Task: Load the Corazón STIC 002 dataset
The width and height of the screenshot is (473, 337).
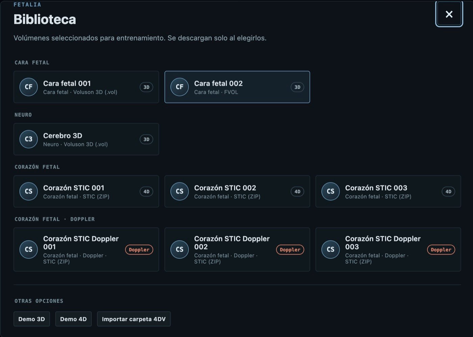Action: click(237, 191)
